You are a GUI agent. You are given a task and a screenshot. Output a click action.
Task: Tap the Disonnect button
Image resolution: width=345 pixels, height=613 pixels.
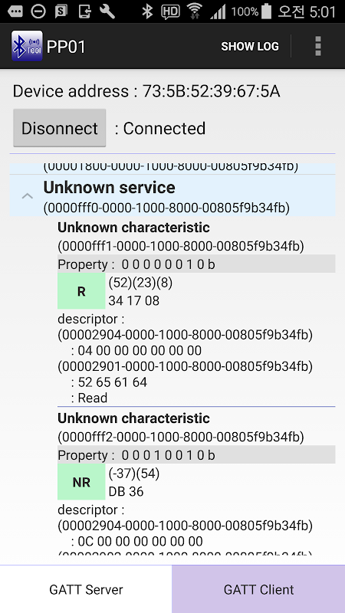[x=60, y=128]
